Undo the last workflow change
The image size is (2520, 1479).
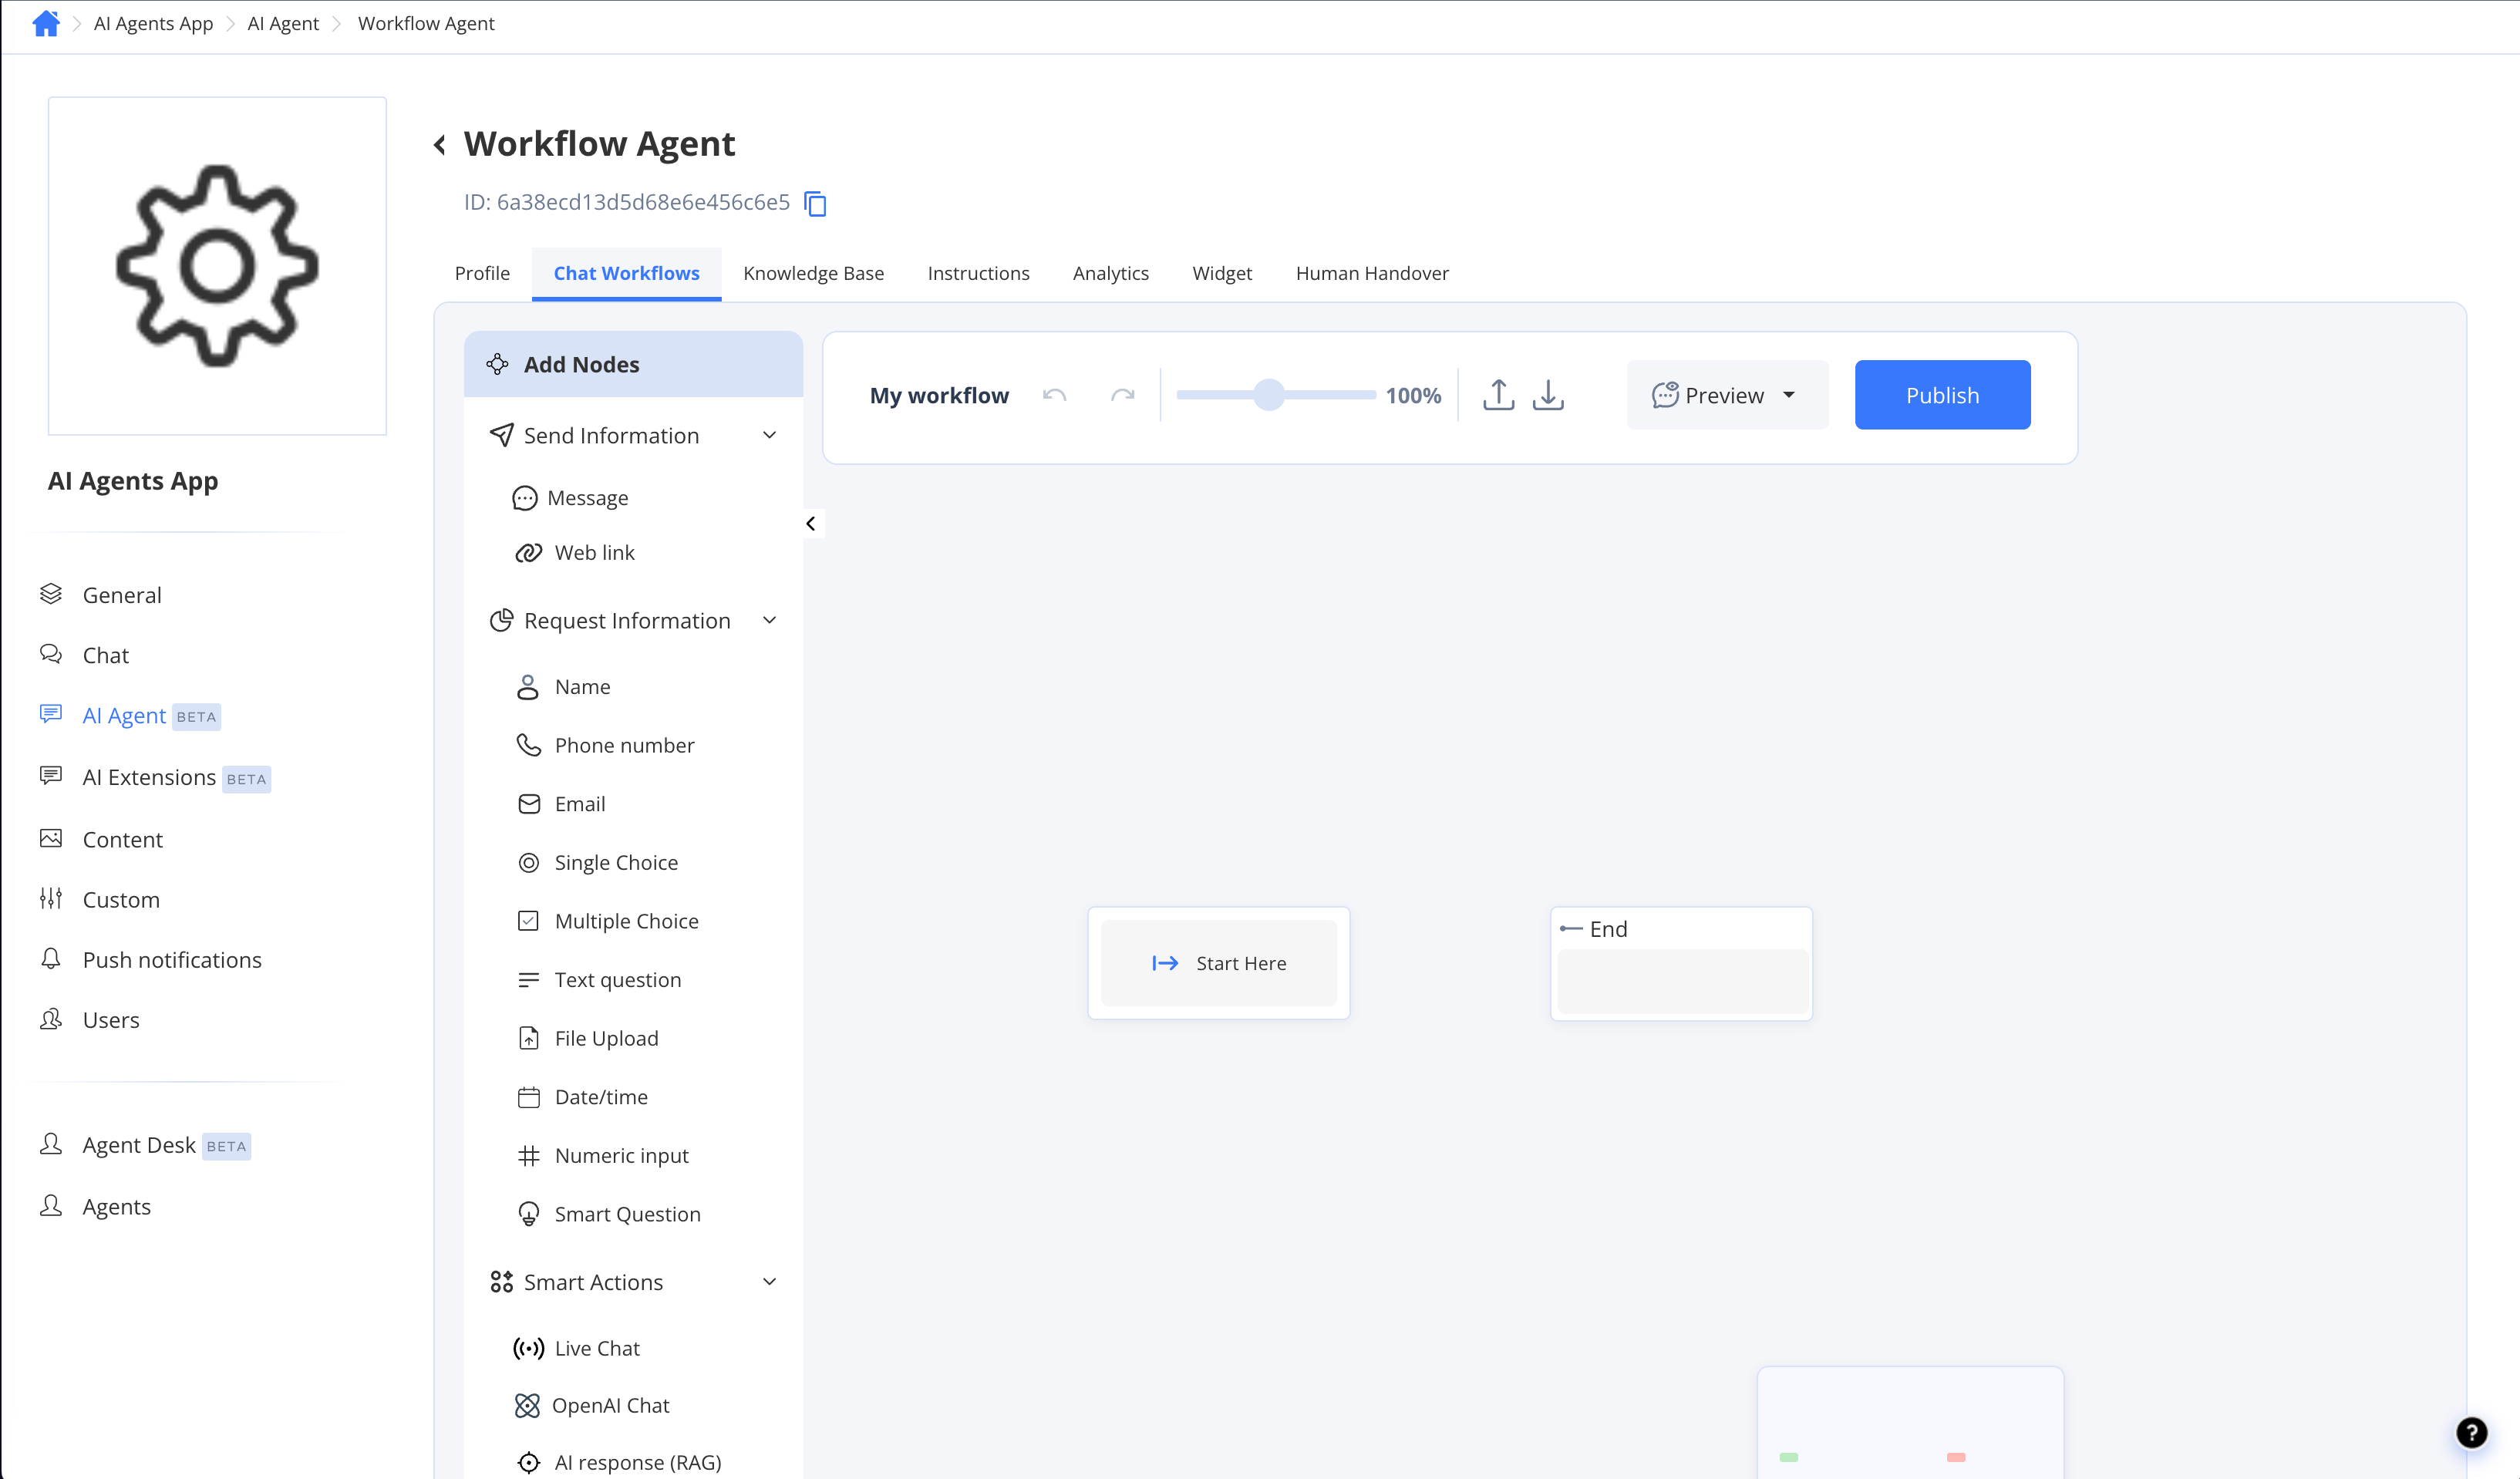1054,395
